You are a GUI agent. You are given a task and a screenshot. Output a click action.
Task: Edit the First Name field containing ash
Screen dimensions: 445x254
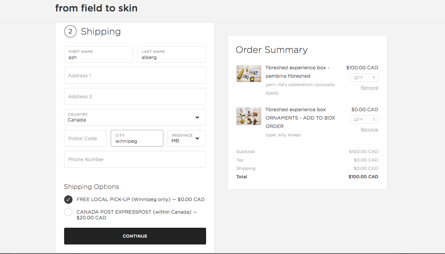pyautogui.click(x=98, y=54)
